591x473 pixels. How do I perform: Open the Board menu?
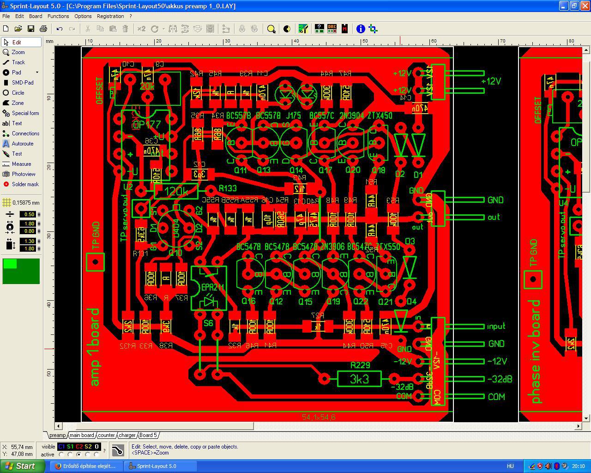[36, 16]
